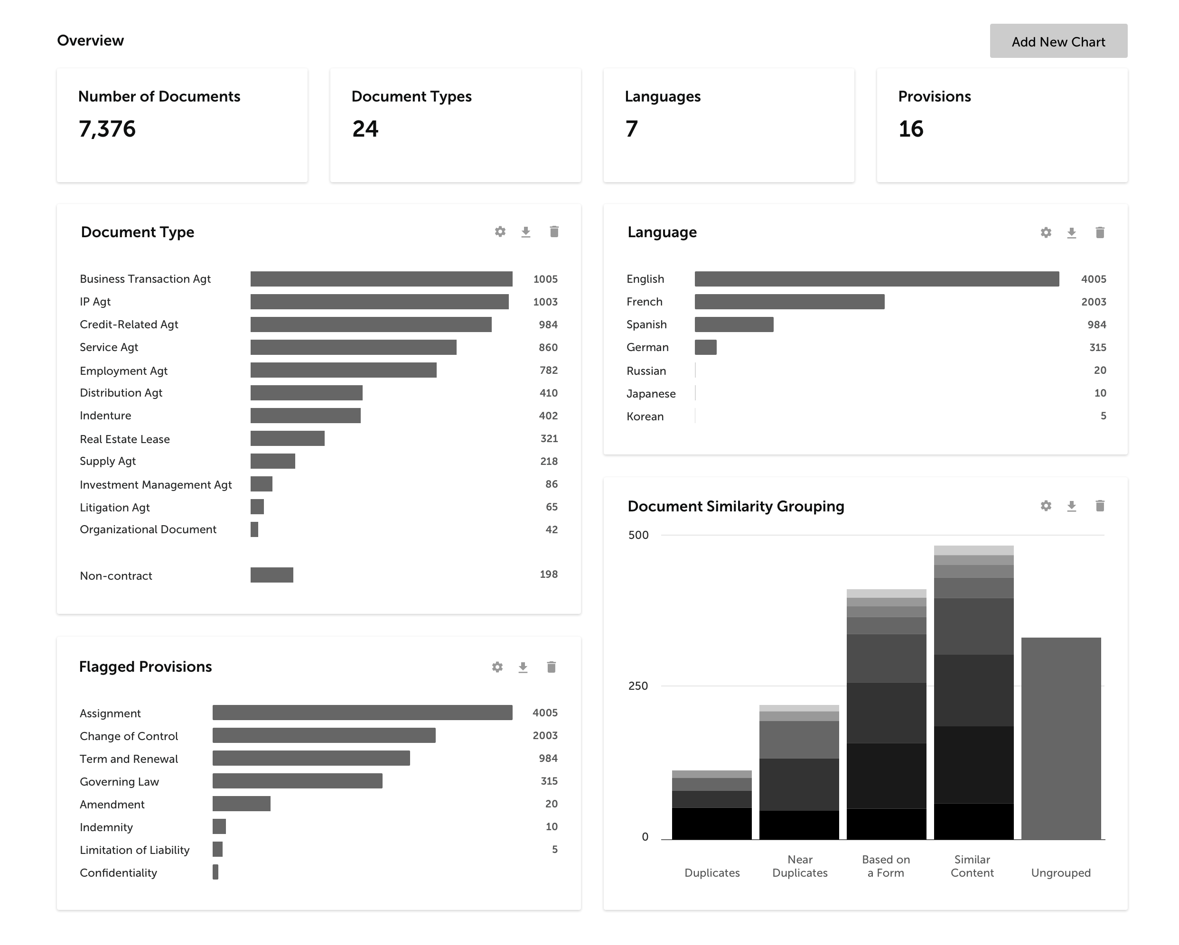Open Flagged Provisions settings gear
Screen dimensions: 1179x945
point(497,667)
